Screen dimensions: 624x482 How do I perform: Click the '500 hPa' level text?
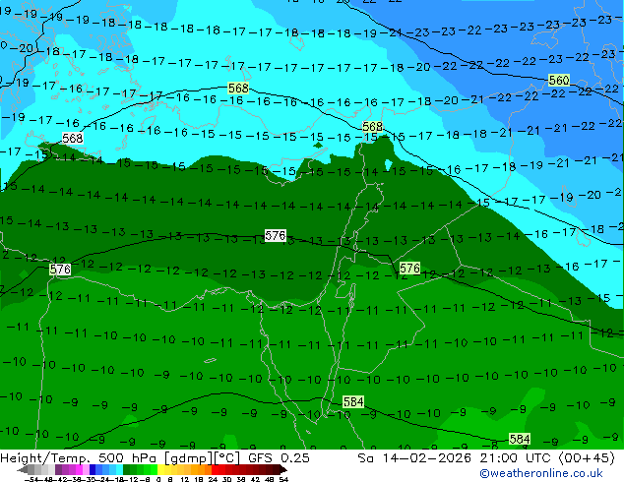point(129,458)
